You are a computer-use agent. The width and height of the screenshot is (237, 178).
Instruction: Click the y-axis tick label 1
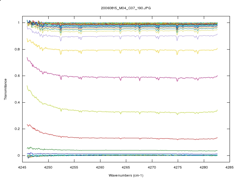point(19,23)
